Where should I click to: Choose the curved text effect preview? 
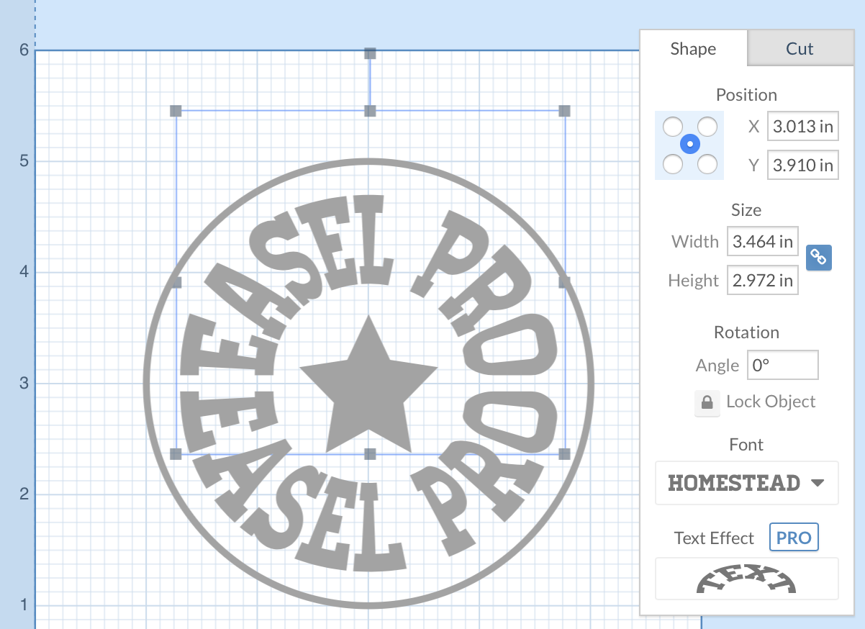(747, 579)
